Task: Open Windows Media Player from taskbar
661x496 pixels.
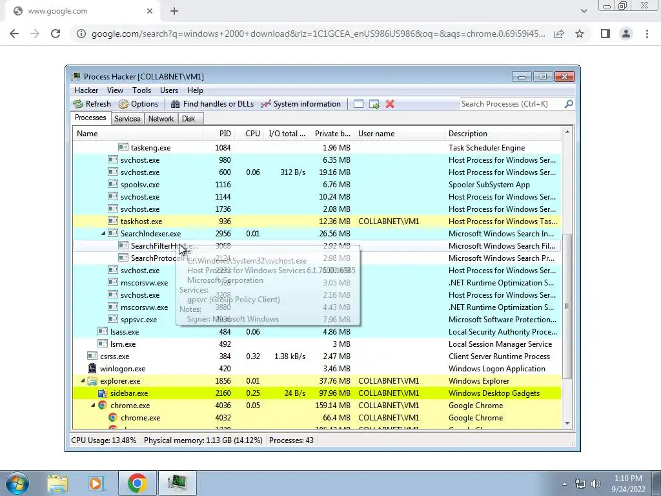Action: [97, 483]
